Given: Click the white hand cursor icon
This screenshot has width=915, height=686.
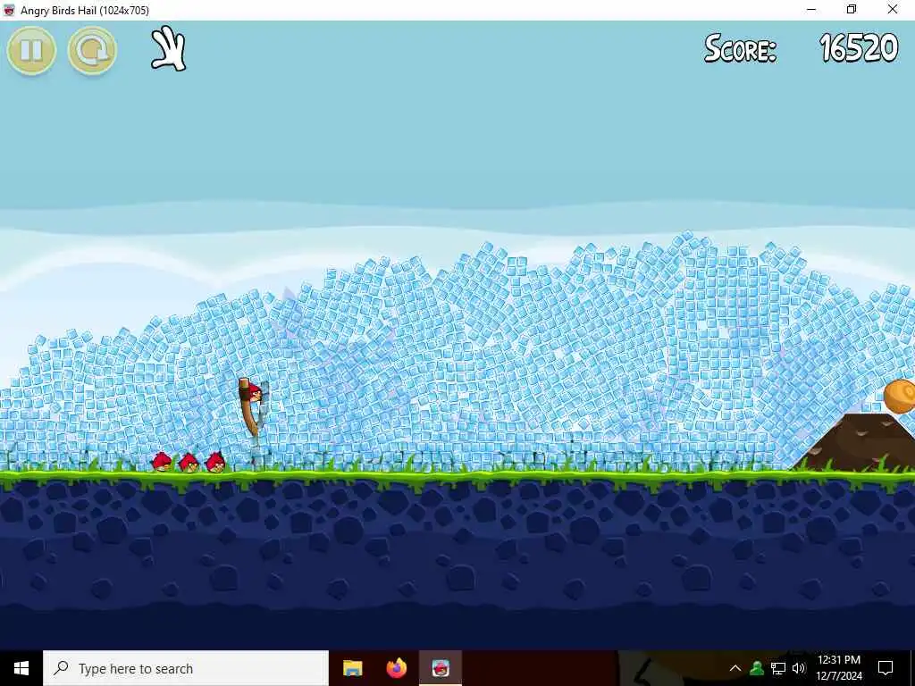Looking at the screenshot, I should pyautogui.click(x=169, y=48).
